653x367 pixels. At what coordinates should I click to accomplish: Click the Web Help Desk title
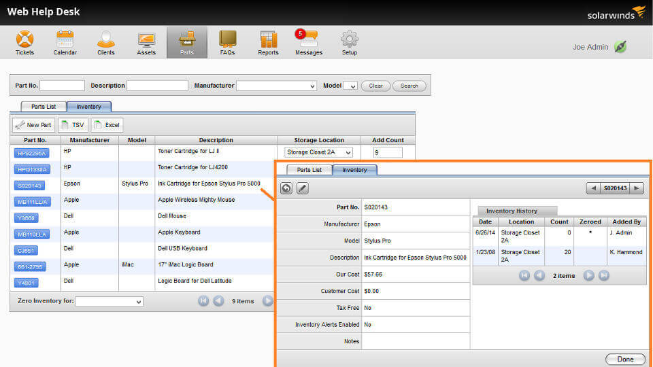(44, 12)
